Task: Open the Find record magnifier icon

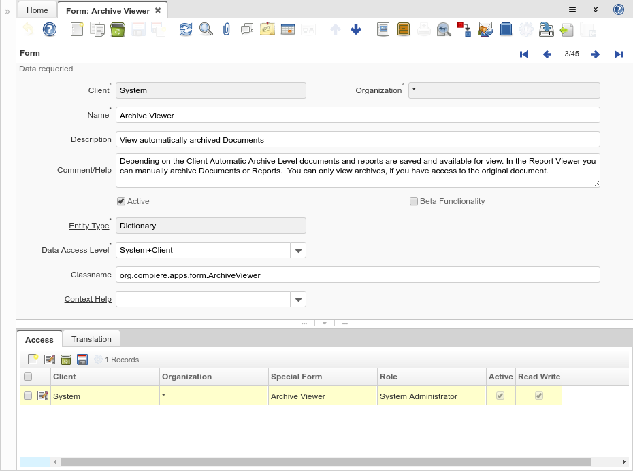Action: point(206,29)
